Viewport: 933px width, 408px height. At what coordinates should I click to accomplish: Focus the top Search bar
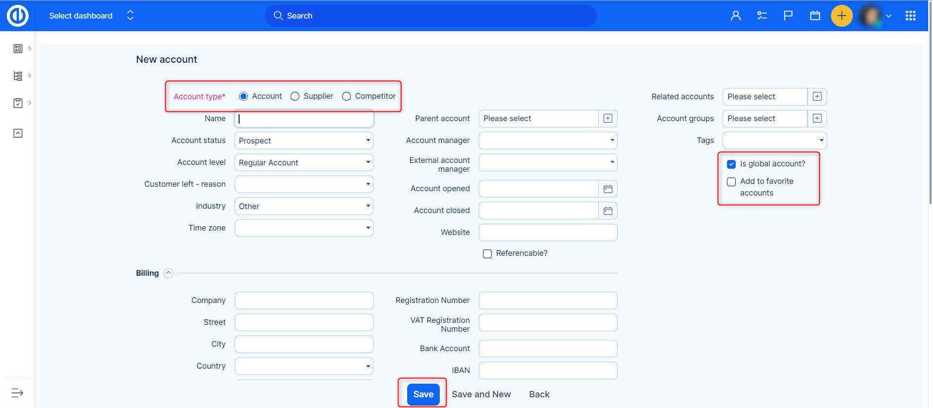tap(431, 16)
